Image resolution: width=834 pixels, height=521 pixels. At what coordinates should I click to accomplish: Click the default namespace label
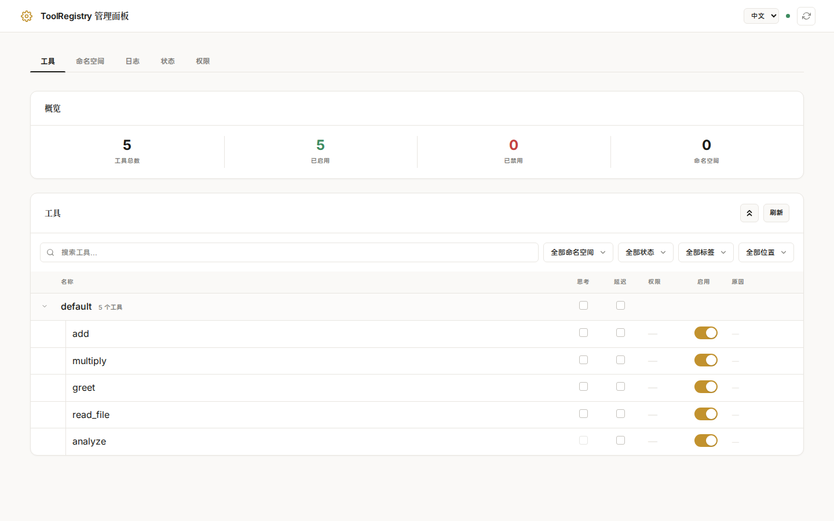click(76, 307)
